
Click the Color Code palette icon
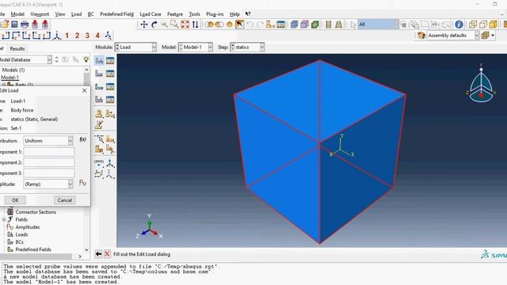click(421, 35)
